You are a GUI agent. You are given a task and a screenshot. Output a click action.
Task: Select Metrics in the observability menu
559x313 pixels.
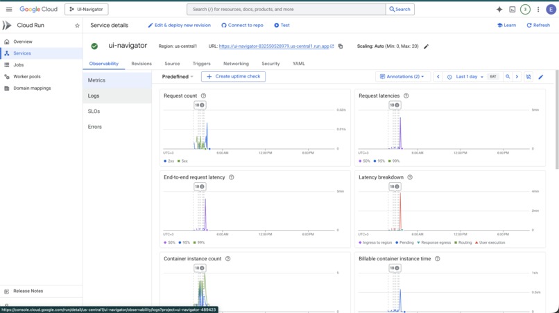pyautogui.click(x=117, y=80)
